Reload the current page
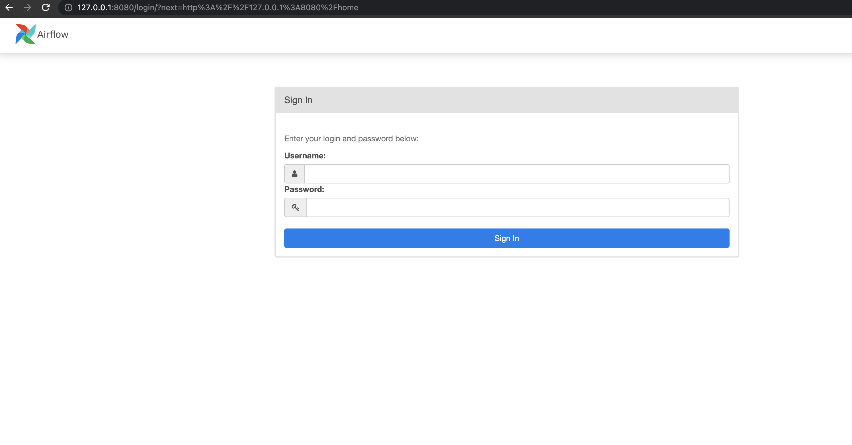The width and height of the screenshot is (852, 445). [x=46, y=7]
